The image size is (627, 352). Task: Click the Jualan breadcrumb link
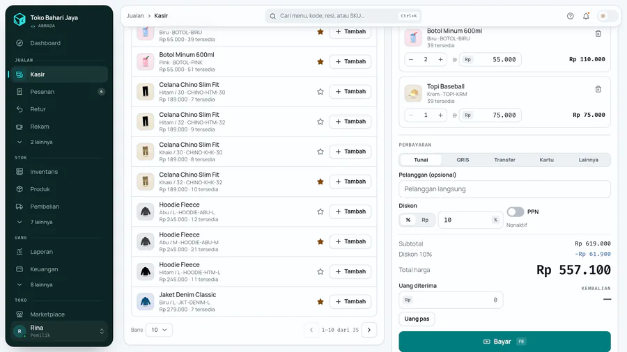click(x=135, y=16)
